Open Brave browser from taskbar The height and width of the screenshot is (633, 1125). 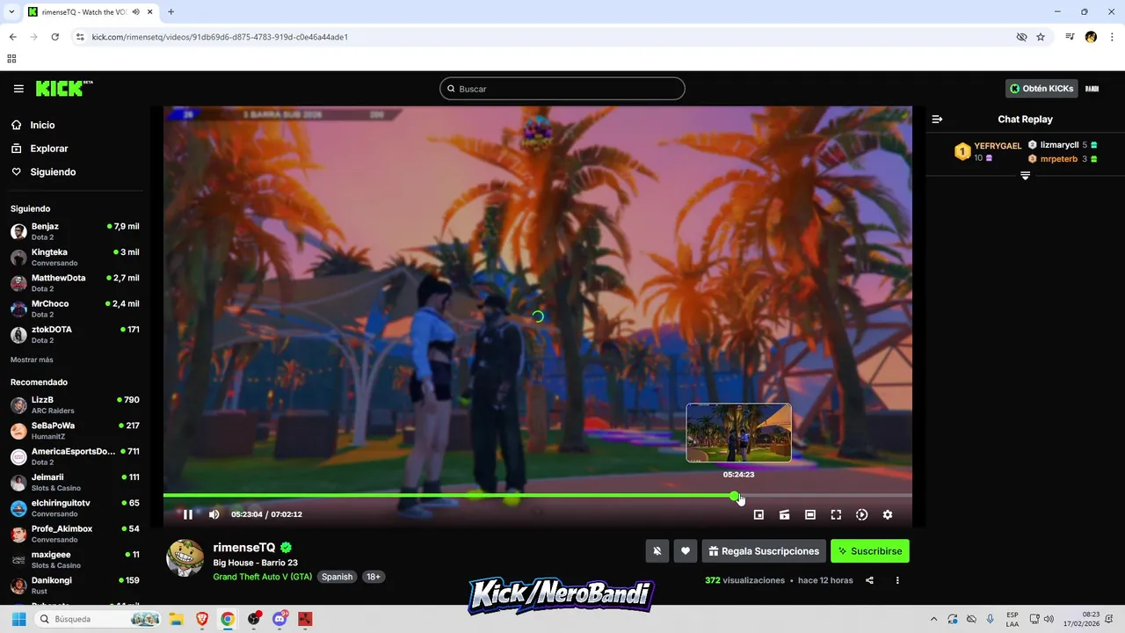pos(201,619)
